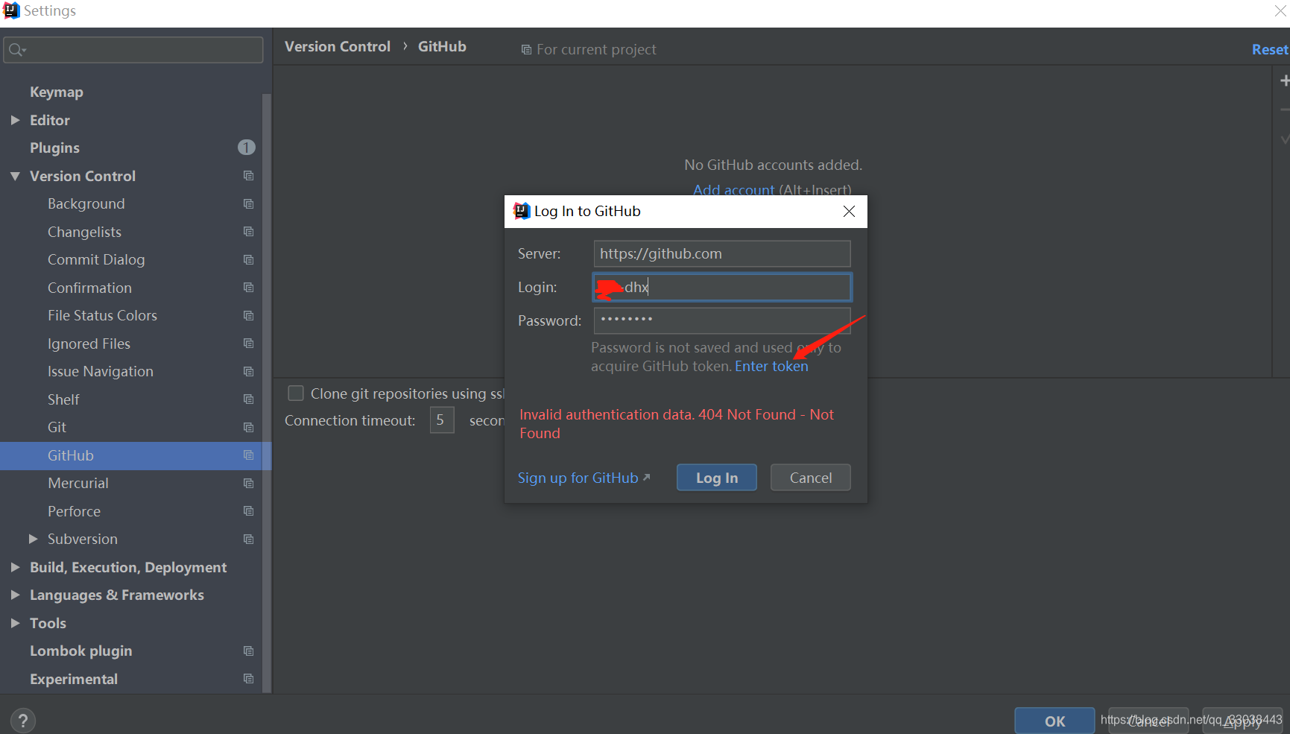
Task: Click the project icon beside Subversion
Action: pyautogui.click(x=248, y=539)
